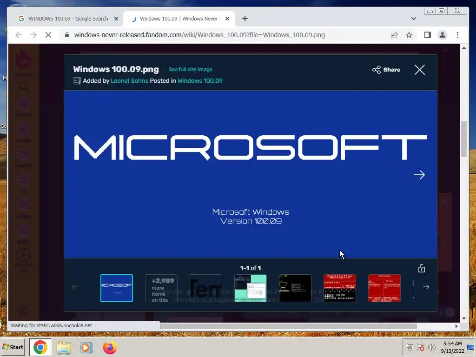Close the Windows Never Released tab
The image size is (476, 357).
[227, 19]
